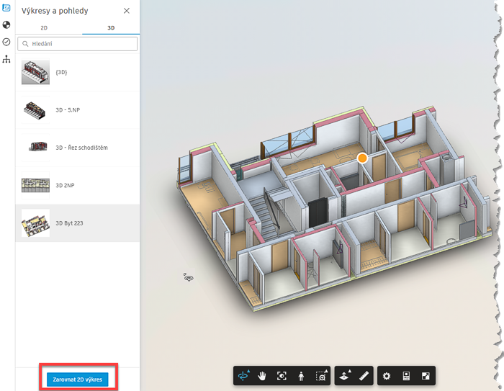Close the Výkresy a pohledy panel
The height and width of the screenshot is (391, 504).
coord(127,11)
